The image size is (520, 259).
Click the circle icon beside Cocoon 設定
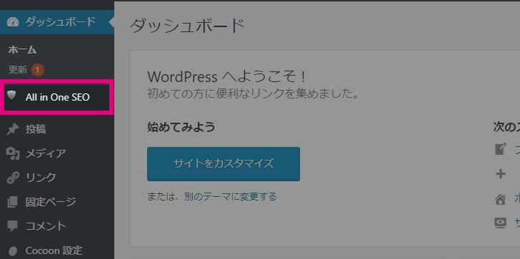(x=13, y=250)
